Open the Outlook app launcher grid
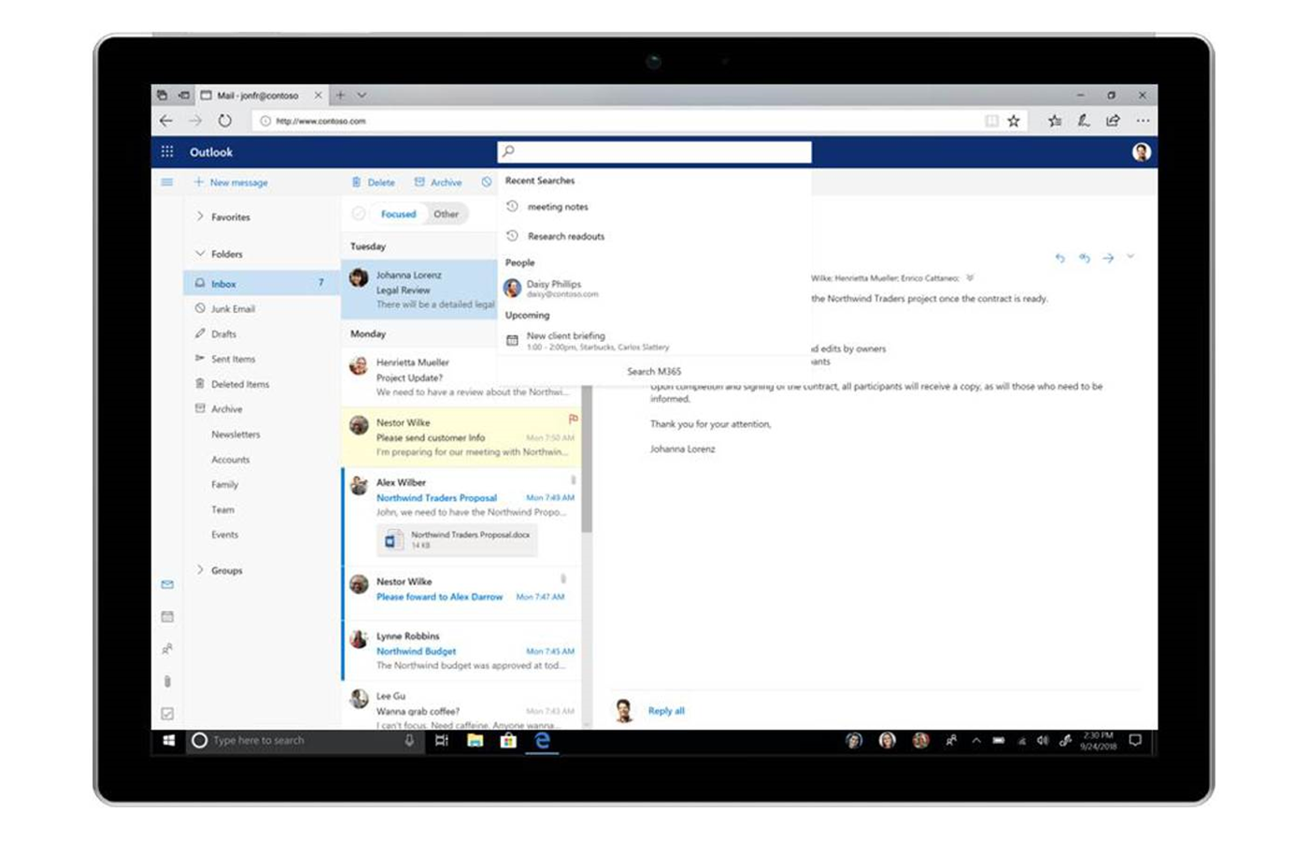This screenshot has width=1308, height=841. [x=167, y=151]
